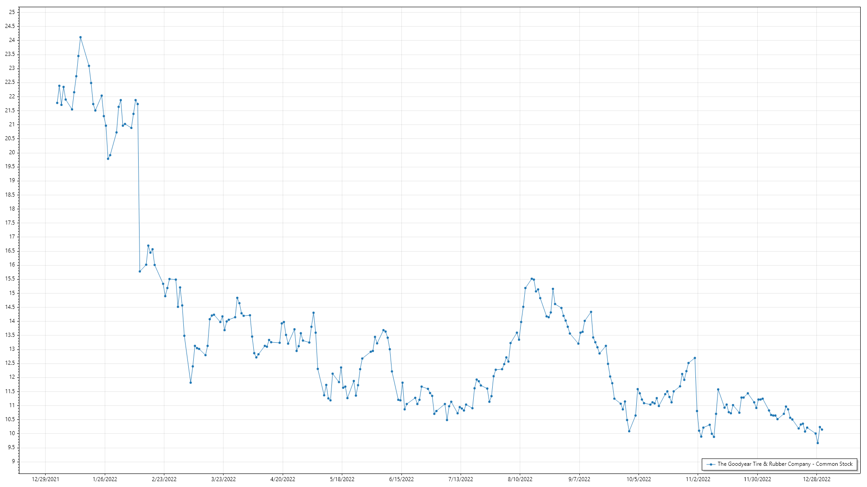Viewport: 867px width, 487px height.
Task: Click the 11/2/2022 x-axis date label
Action: point(698,479)
